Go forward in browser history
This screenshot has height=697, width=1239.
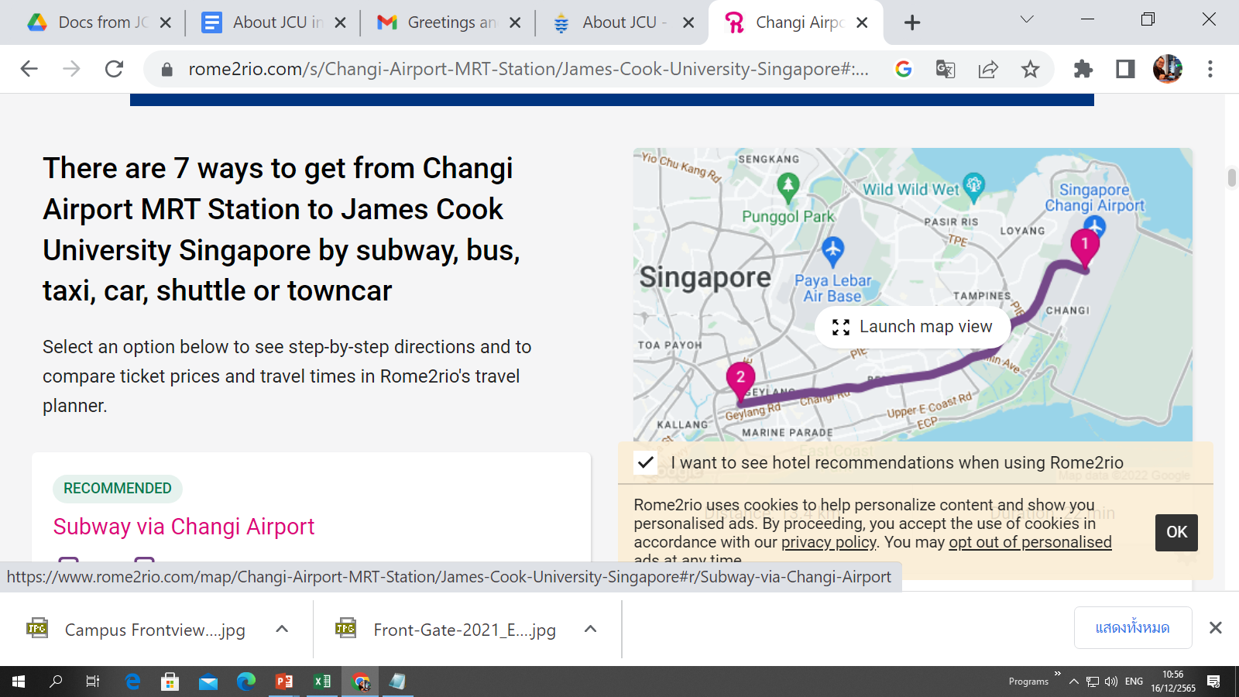(71, 69)
